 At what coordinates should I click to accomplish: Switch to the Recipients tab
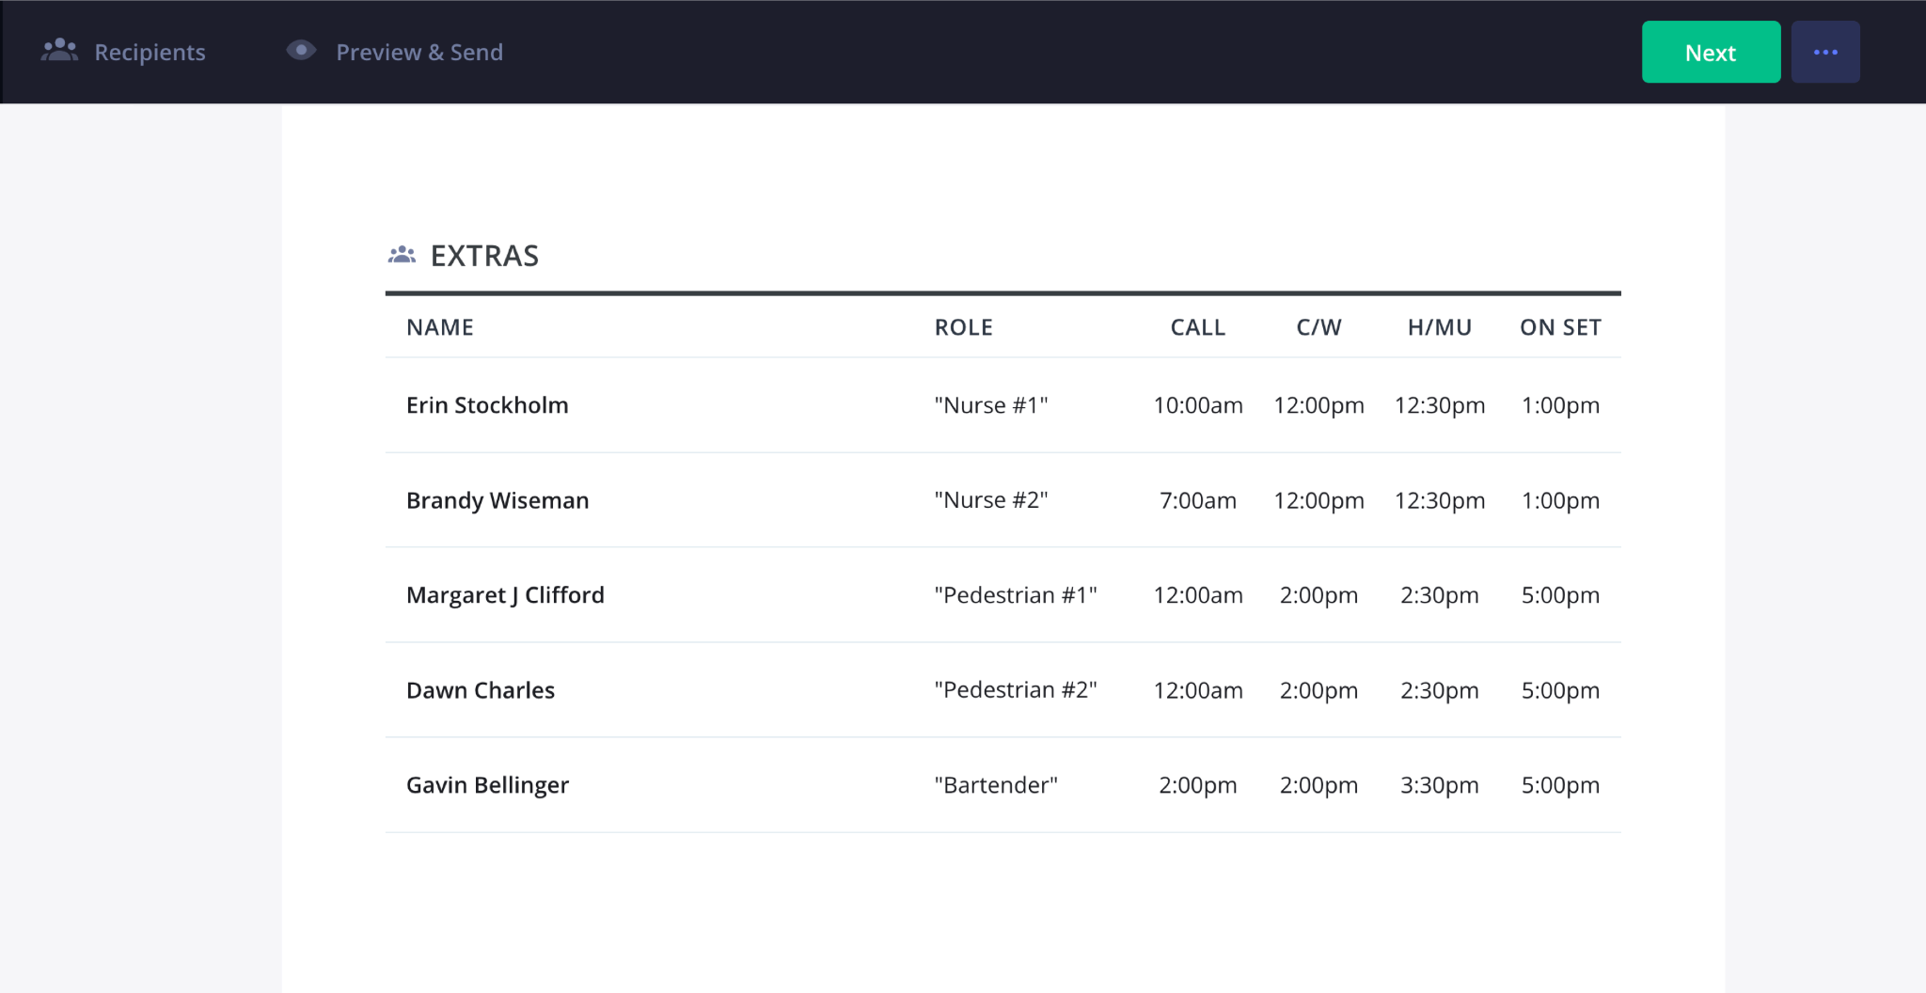(x=149, y=53)
